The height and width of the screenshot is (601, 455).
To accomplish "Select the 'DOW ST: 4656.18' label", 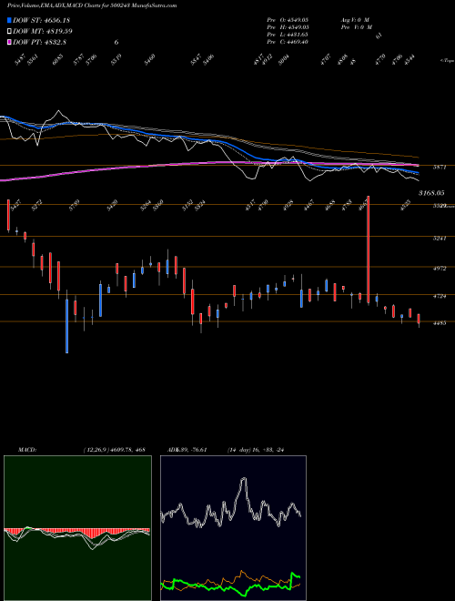I will click(x=41, y=20).
